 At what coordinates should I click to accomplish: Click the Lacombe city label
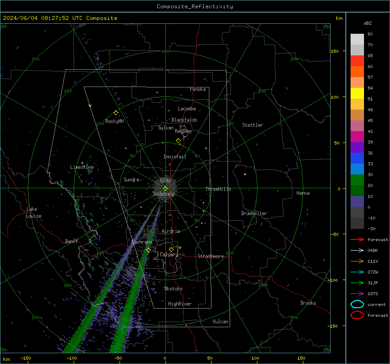tap(187, 109)
